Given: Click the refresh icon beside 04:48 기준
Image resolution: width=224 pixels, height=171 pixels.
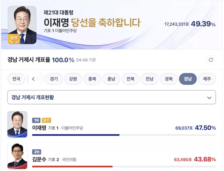Looking at the screenshot, I should 211,60.
